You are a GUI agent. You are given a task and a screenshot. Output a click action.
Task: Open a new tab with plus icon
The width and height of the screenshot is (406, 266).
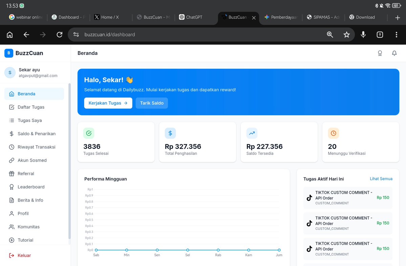(398, 18)
